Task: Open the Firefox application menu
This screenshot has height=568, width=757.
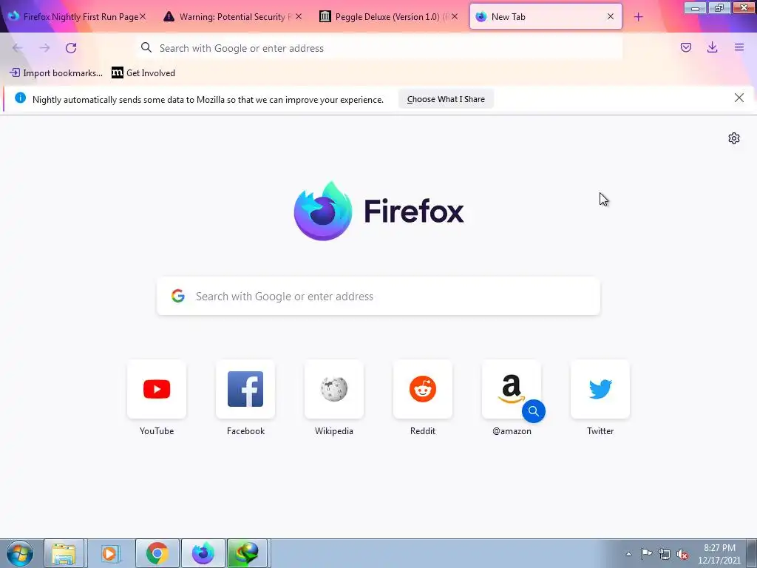Action: coord(739,47)
